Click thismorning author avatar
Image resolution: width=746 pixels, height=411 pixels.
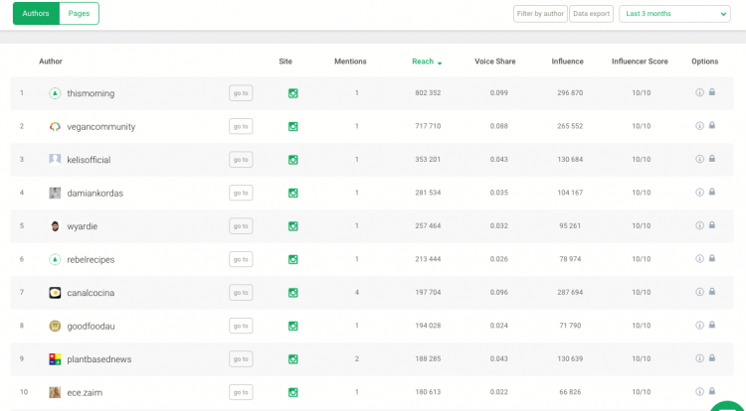click(x=55, y=93)
